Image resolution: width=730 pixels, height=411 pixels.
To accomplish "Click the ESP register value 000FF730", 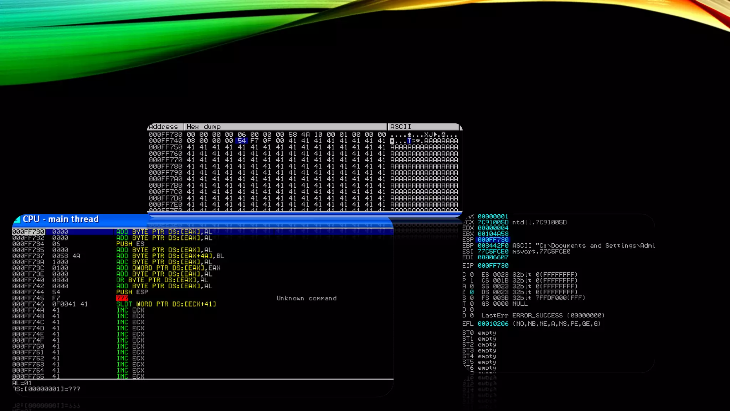I will [x=493, y=240].
